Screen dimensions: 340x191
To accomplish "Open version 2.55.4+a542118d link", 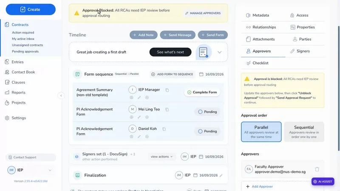I will tap(36, 181).
